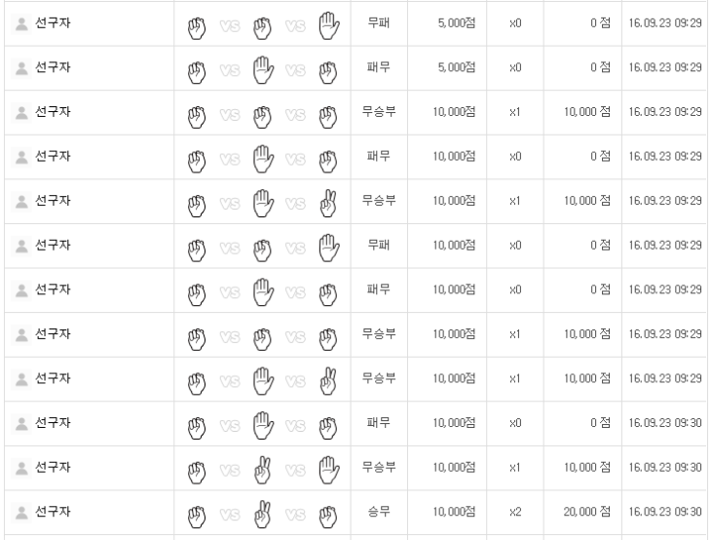
Task: Click the paper hand in the 09:30 무승부 row
Action: [x=326, y=468]
